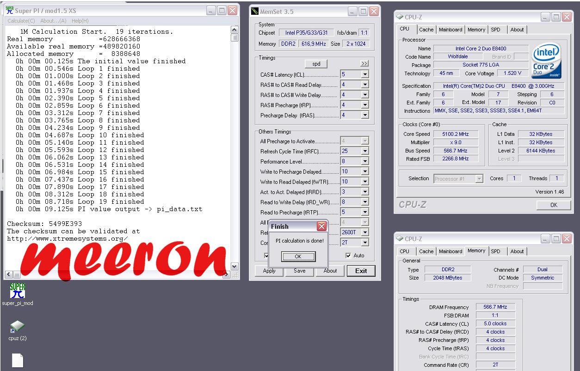Switch to Cache tab in lower CPU-Z window
Viewport: 580px width, 371px height.
[426, 251]
